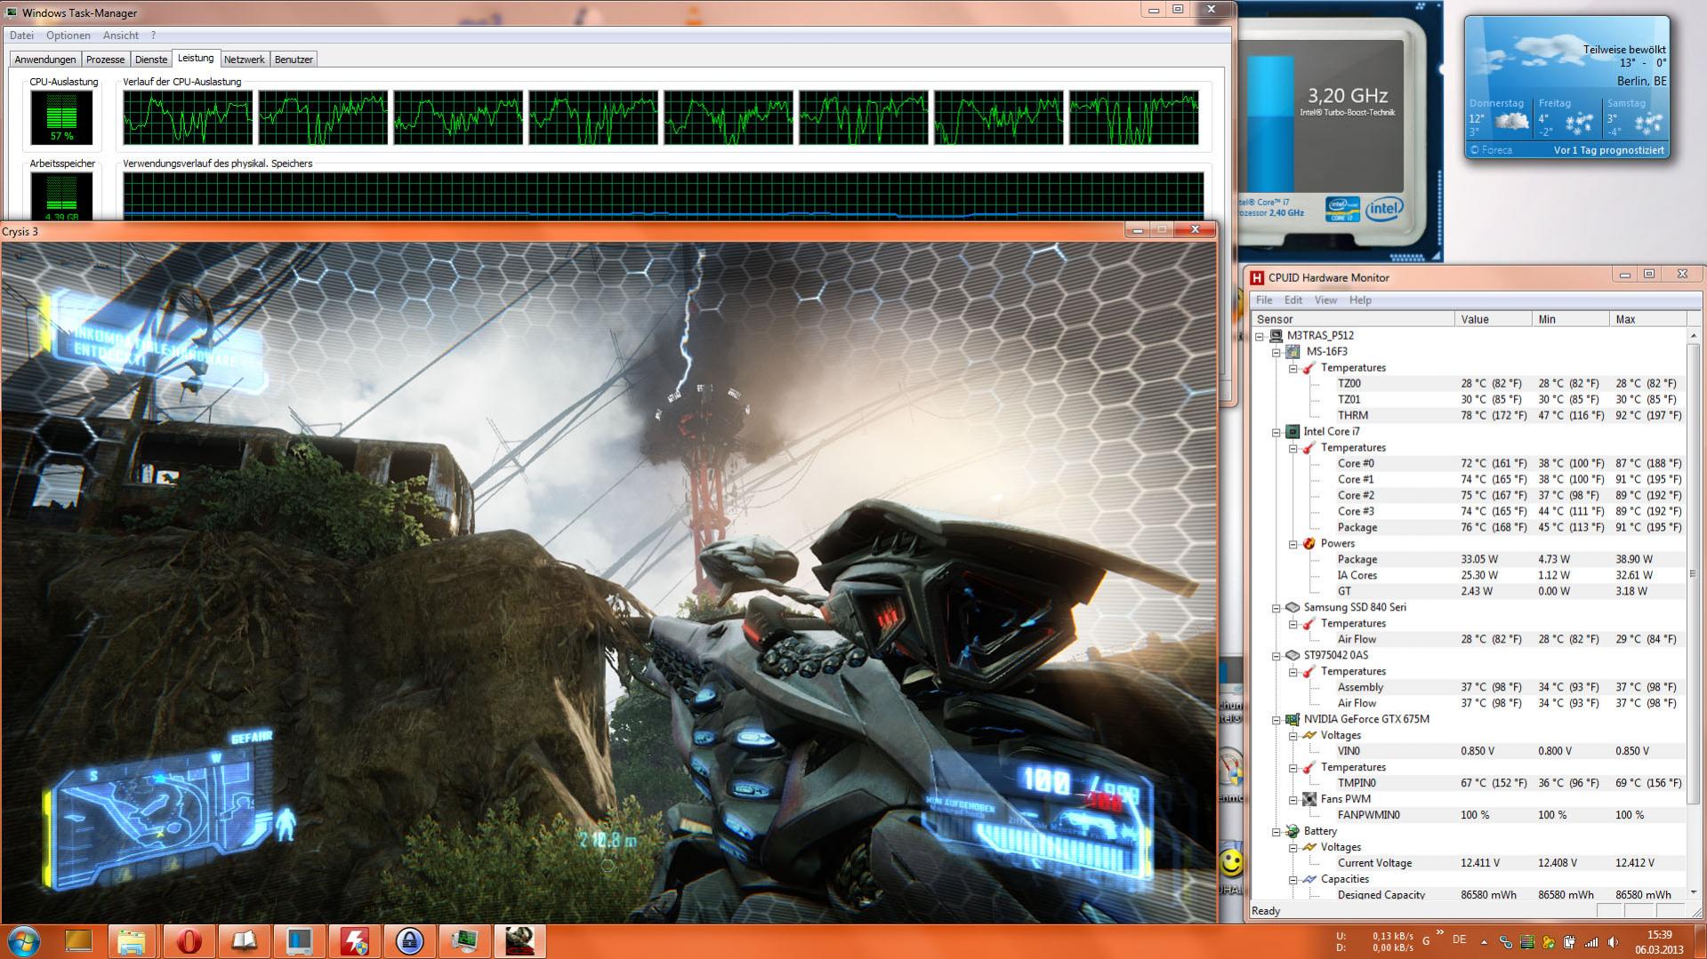This screenshot has height=959, width=1707.
Task: Click the red lightning shield taskbar icon
Action: 353,941
